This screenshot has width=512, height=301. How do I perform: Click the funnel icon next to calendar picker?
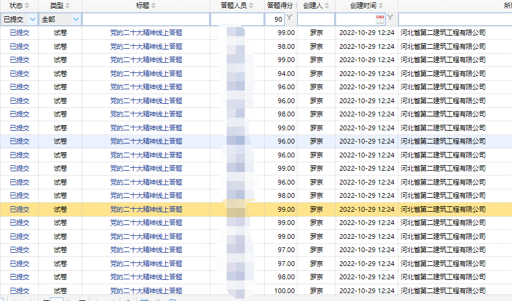click(390, 19)
